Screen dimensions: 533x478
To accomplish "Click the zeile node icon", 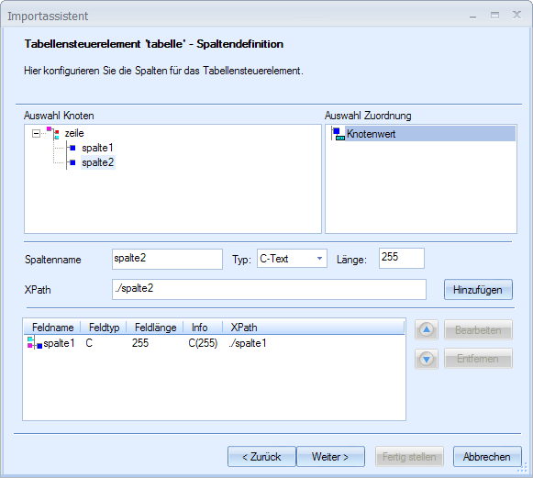I will 54,133.
